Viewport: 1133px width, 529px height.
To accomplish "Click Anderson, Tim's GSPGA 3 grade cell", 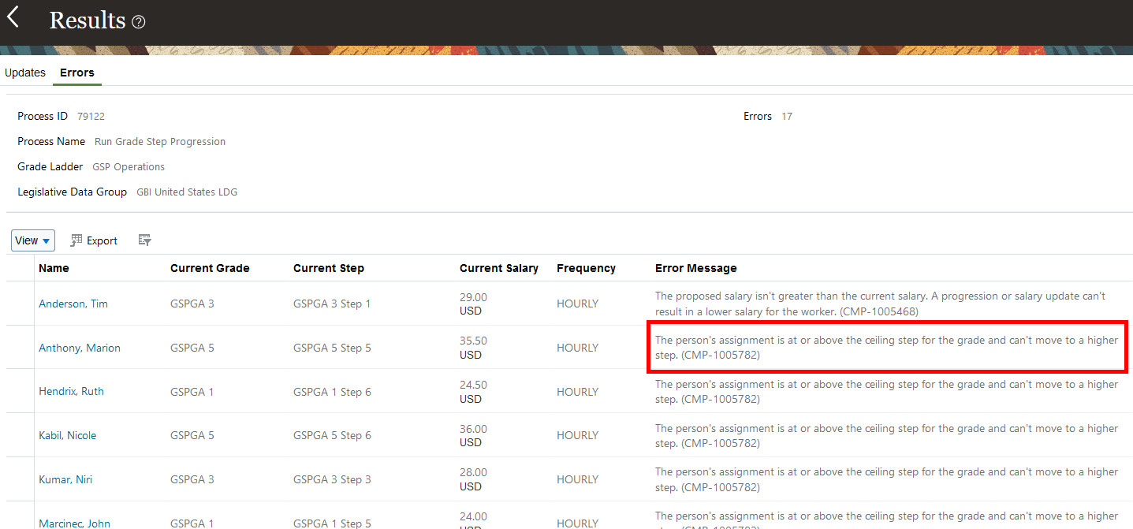I will click(192, 304).
